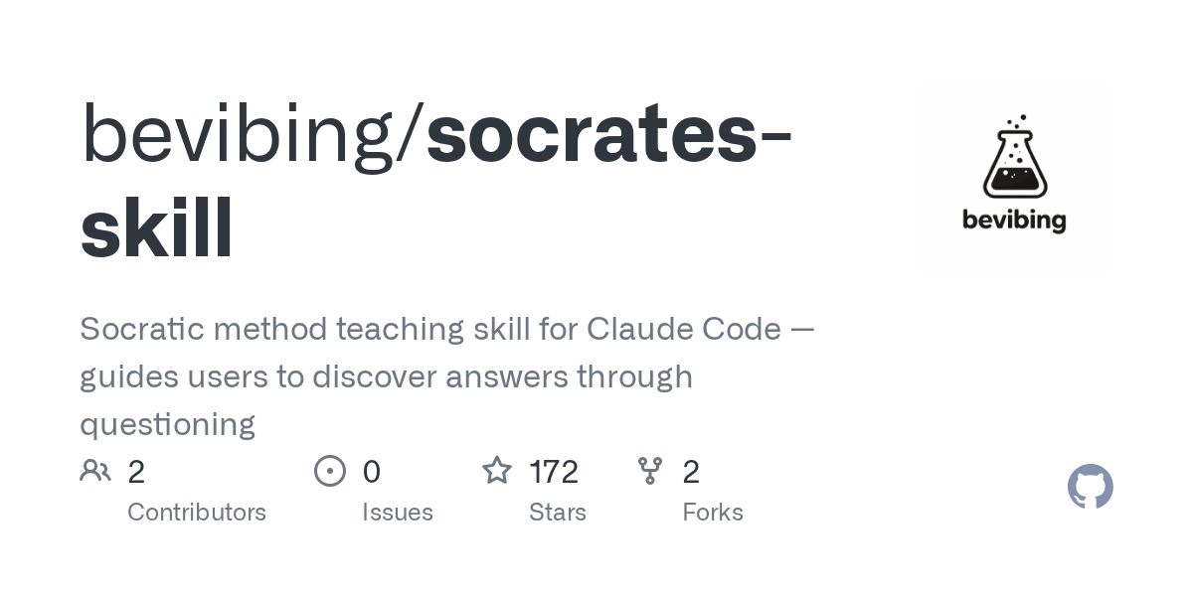Click the Issues label

pos(398,513)
